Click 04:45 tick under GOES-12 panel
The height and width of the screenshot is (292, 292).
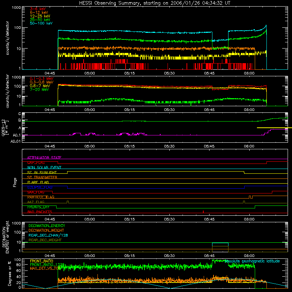click(50, 146)
